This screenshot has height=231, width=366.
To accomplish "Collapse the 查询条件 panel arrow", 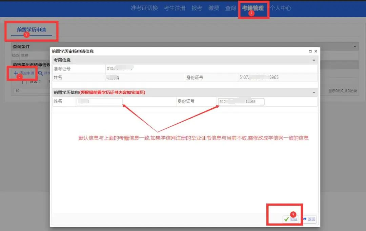I will (355, 46).
